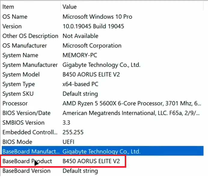208x183 pixels.
Task: Click the Microsoft Windows 10 Pro value
Action: (x=97, y=17)
